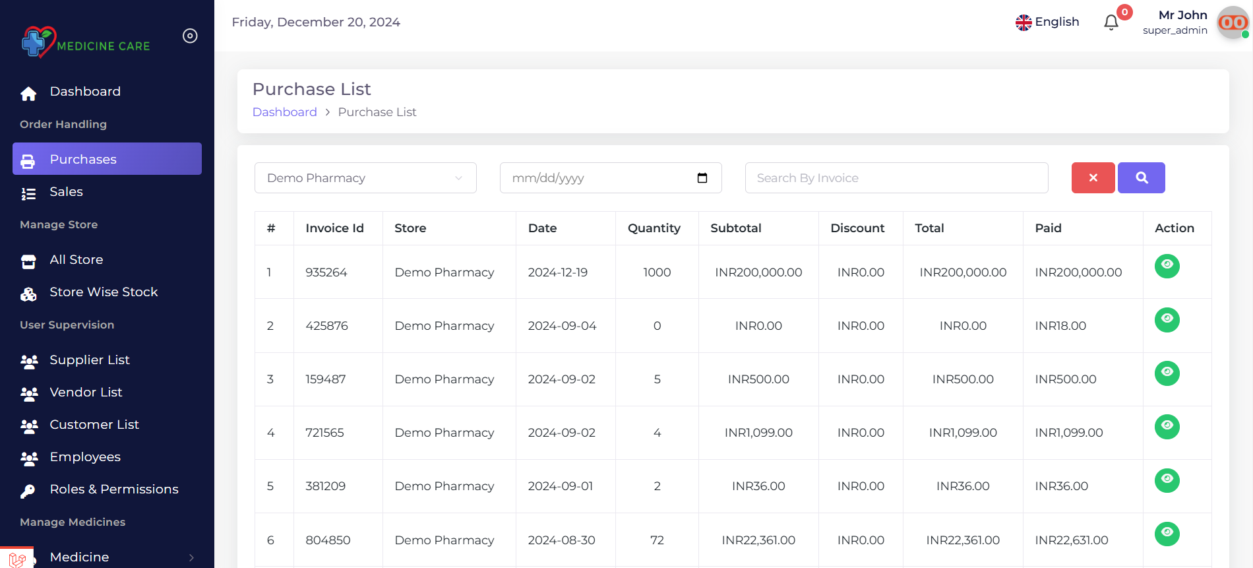
Task: Click the Dashboard breadcrumb link
Action: [284, 112]
